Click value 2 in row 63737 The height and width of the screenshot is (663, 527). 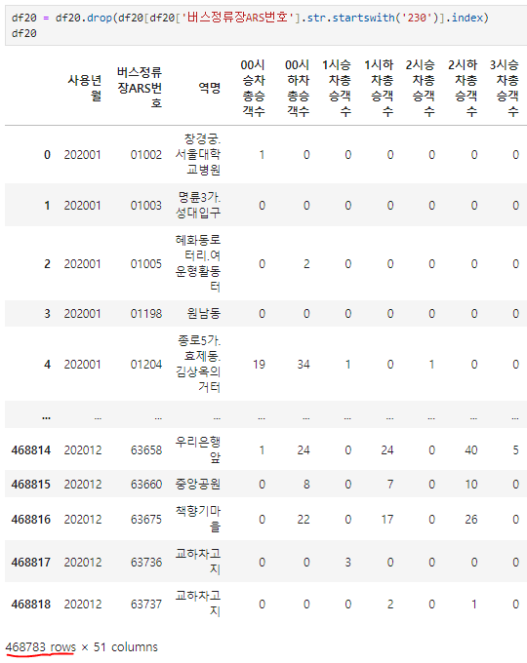pyautogui.click(x=389, y=604)
